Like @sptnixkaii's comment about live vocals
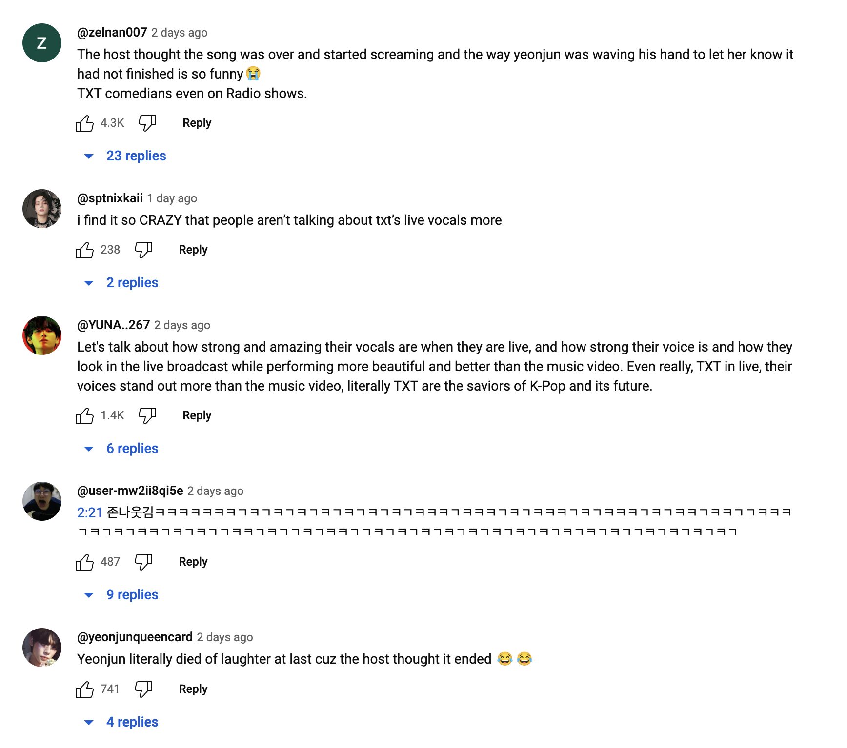The image size is (847, 748). pos(85,250)
